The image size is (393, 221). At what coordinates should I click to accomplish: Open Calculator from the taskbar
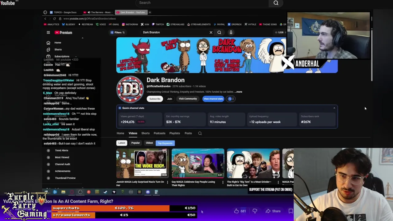[x=156, y=192]
